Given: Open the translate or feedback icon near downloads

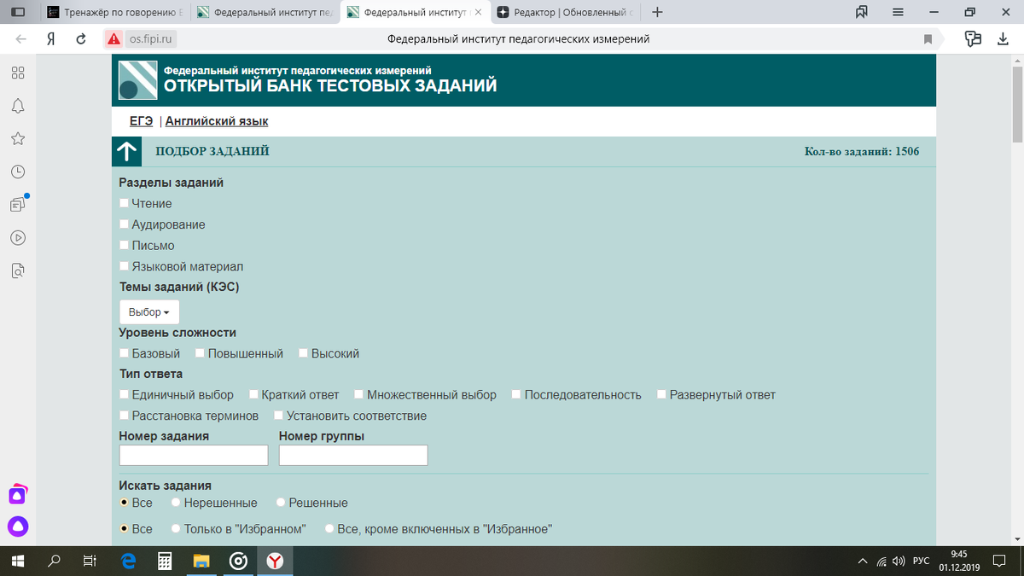Looking at the screenshot, I should pyautogui.click(x=973, y=38).
